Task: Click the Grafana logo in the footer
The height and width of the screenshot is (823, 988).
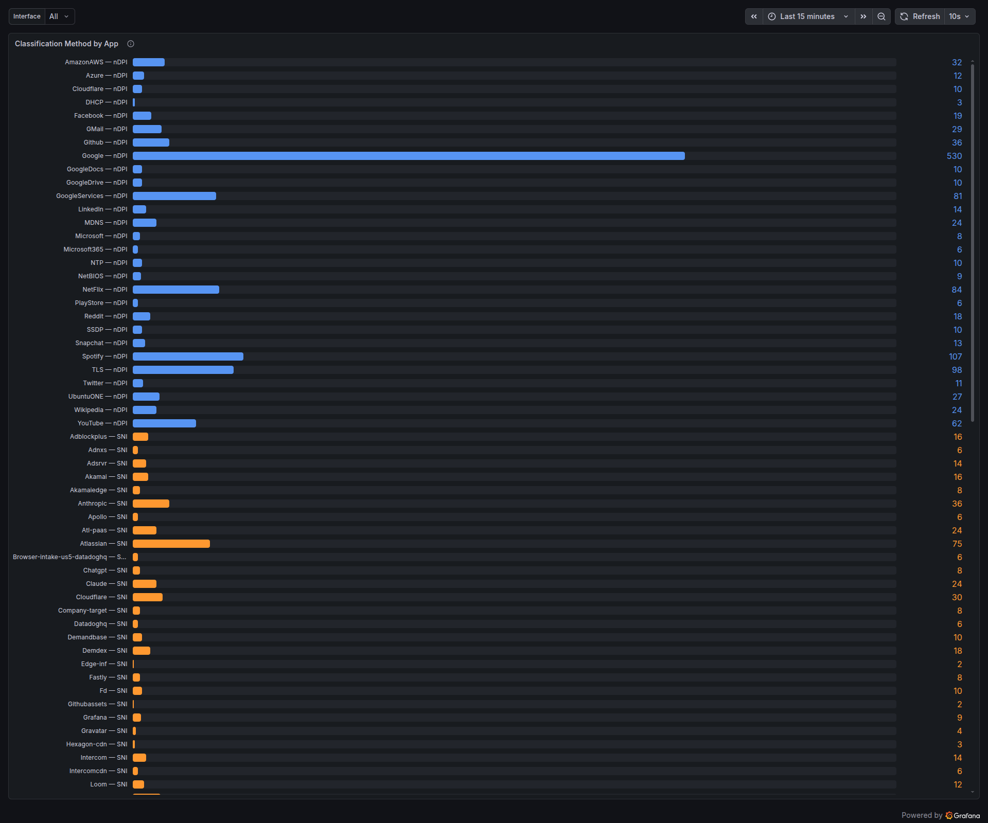Action: click(949, 815)
